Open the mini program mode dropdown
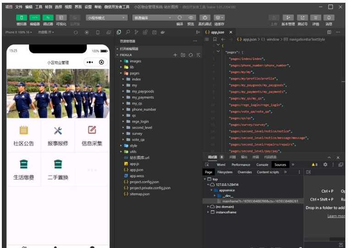The width and height of the screenshot is (350, 248). (107, 18)
